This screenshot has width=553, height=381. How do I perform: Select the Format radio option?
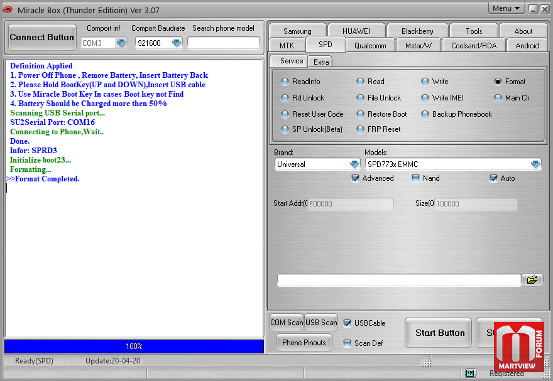498,82
